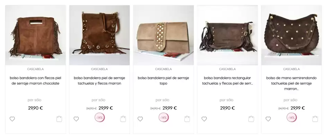Open studded semirredondo bag photo
Screen dimensions: 324x138
tap(291, 35)
